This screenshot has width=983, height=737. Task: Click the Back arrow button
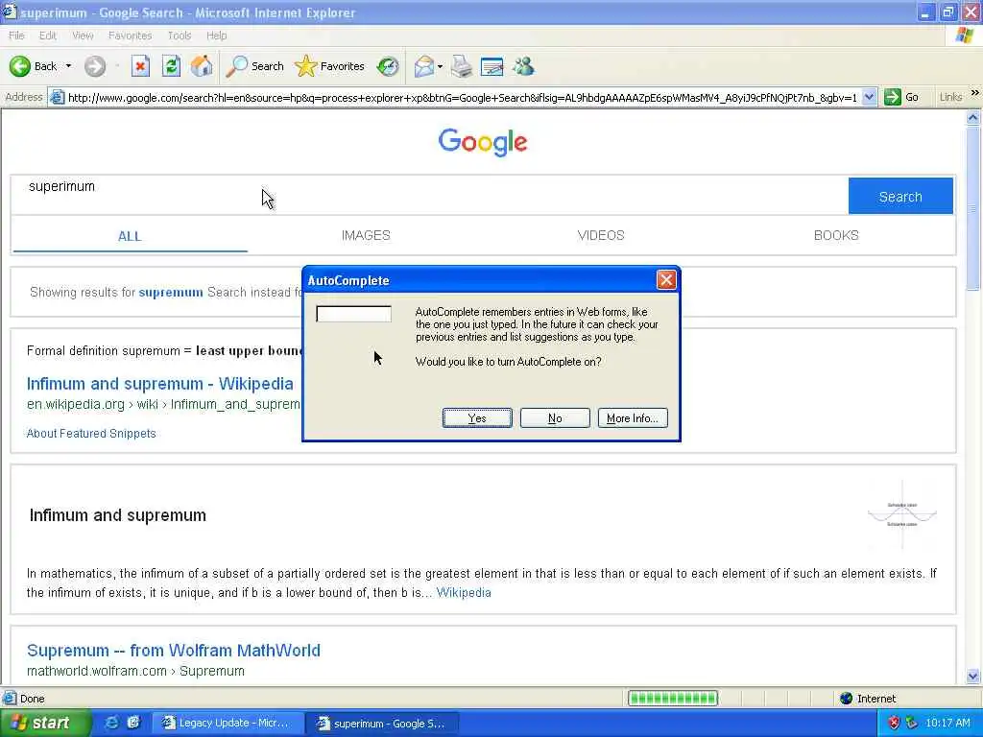[x=34, y=66]
